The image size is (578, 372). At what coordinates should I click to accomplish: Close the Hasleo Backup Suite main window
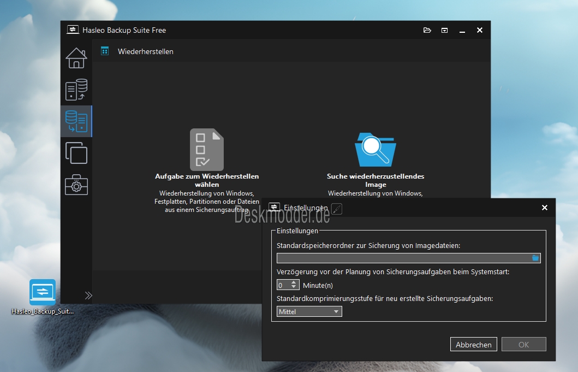coord(480,30)
